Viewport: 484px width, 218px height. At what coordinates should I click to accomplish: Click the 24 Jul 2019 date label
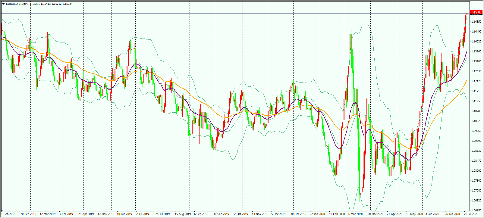tap(163, 214)
